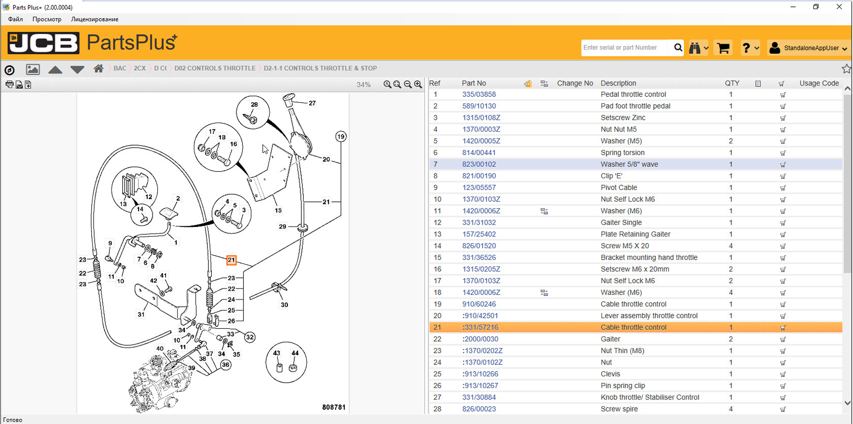
Task: Open the Лицензирование menu
Action: coord(94,19)
